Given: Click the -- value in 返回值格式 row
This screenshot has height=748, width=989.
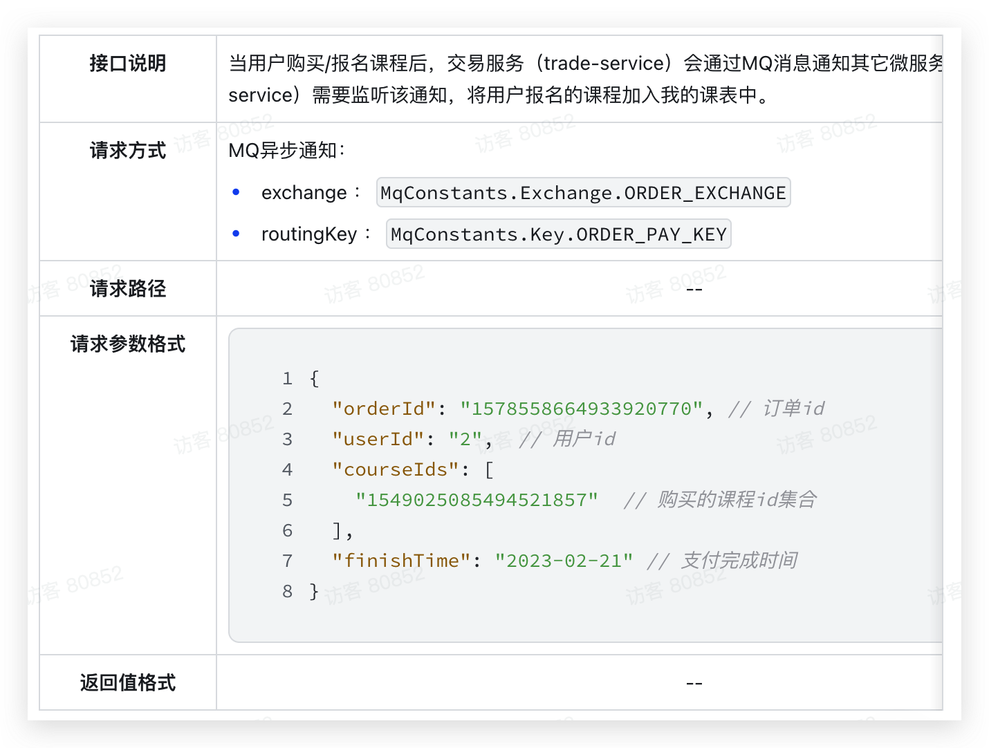Looking at the screenshot, I should pyautogui.click(x=694, y=682).
